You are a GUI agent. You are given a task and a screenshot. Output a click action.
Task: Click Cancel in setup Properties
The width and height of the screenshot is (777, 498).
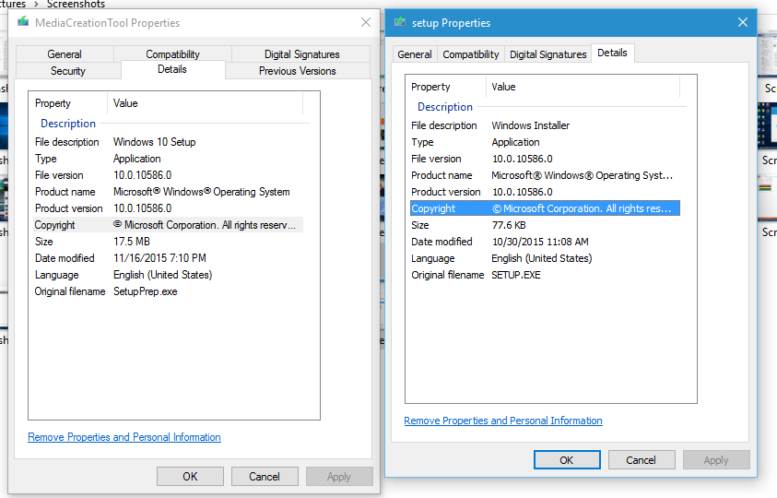pyautogui.click(x=642, y=460)
